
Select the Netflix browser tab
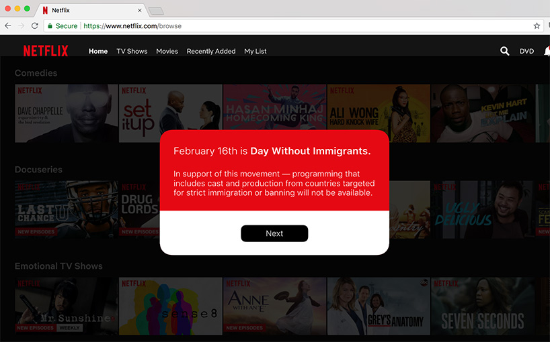pos(92,11)
